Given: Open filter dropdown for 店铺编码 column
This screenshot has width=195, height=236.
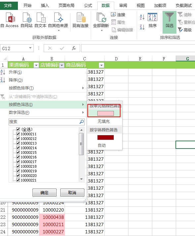Looking at the screenshot, I should (62, 65).
